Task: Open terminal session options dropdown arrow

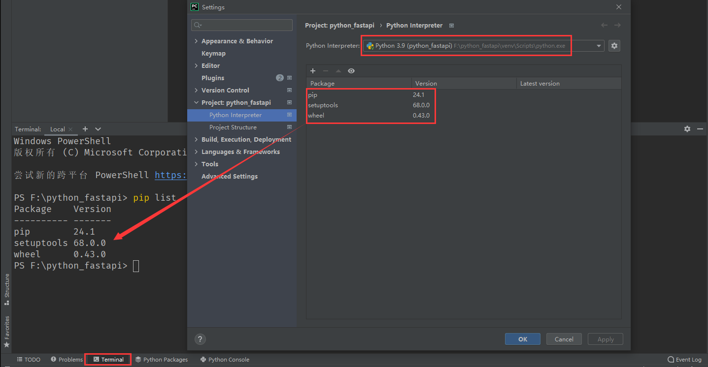Action: [98, 129]
